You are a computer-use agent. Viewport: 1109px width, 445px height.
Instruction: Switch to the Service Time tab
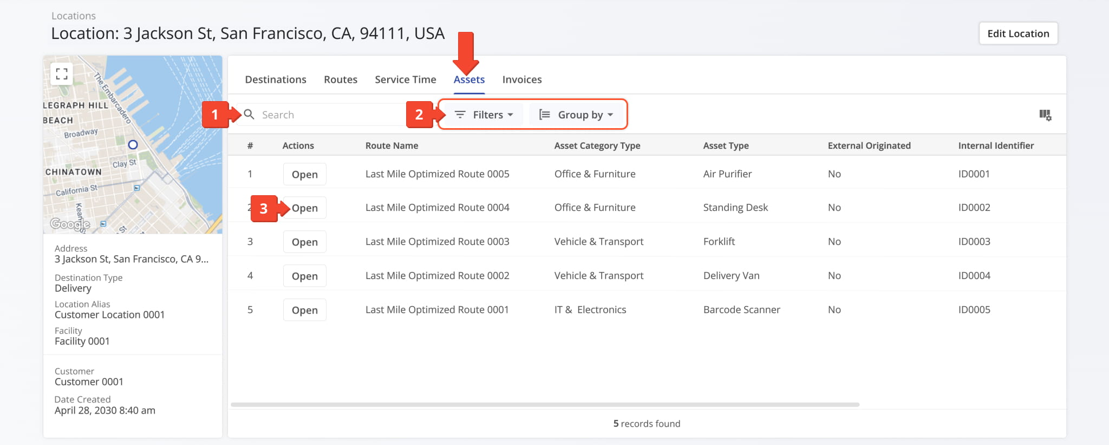406,79
